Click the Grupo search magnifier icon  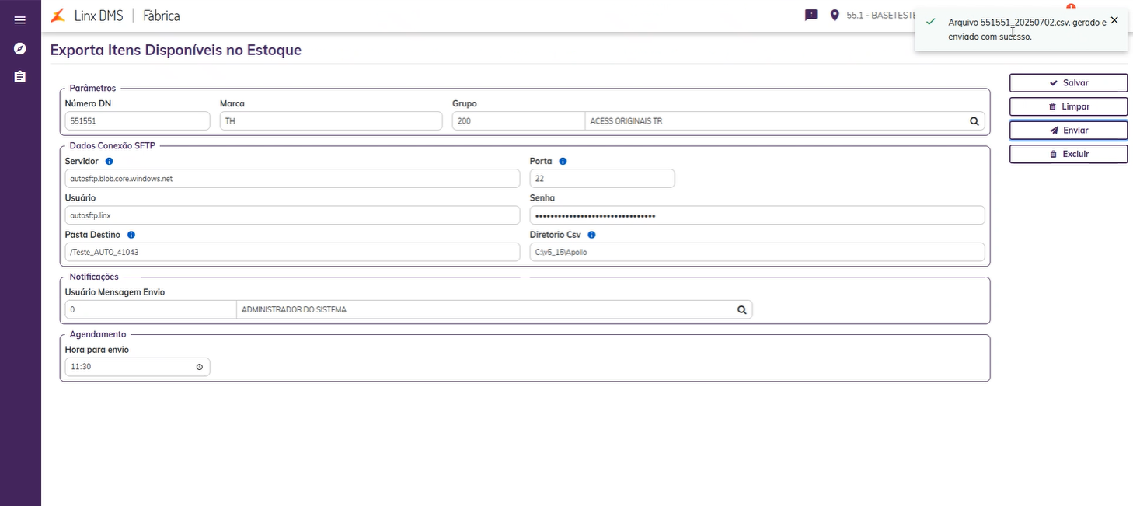click(974, 121)
